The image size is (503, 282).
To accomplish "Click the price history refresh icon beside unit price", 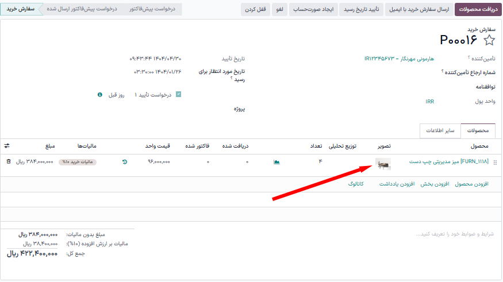I will tap(125, 162).
